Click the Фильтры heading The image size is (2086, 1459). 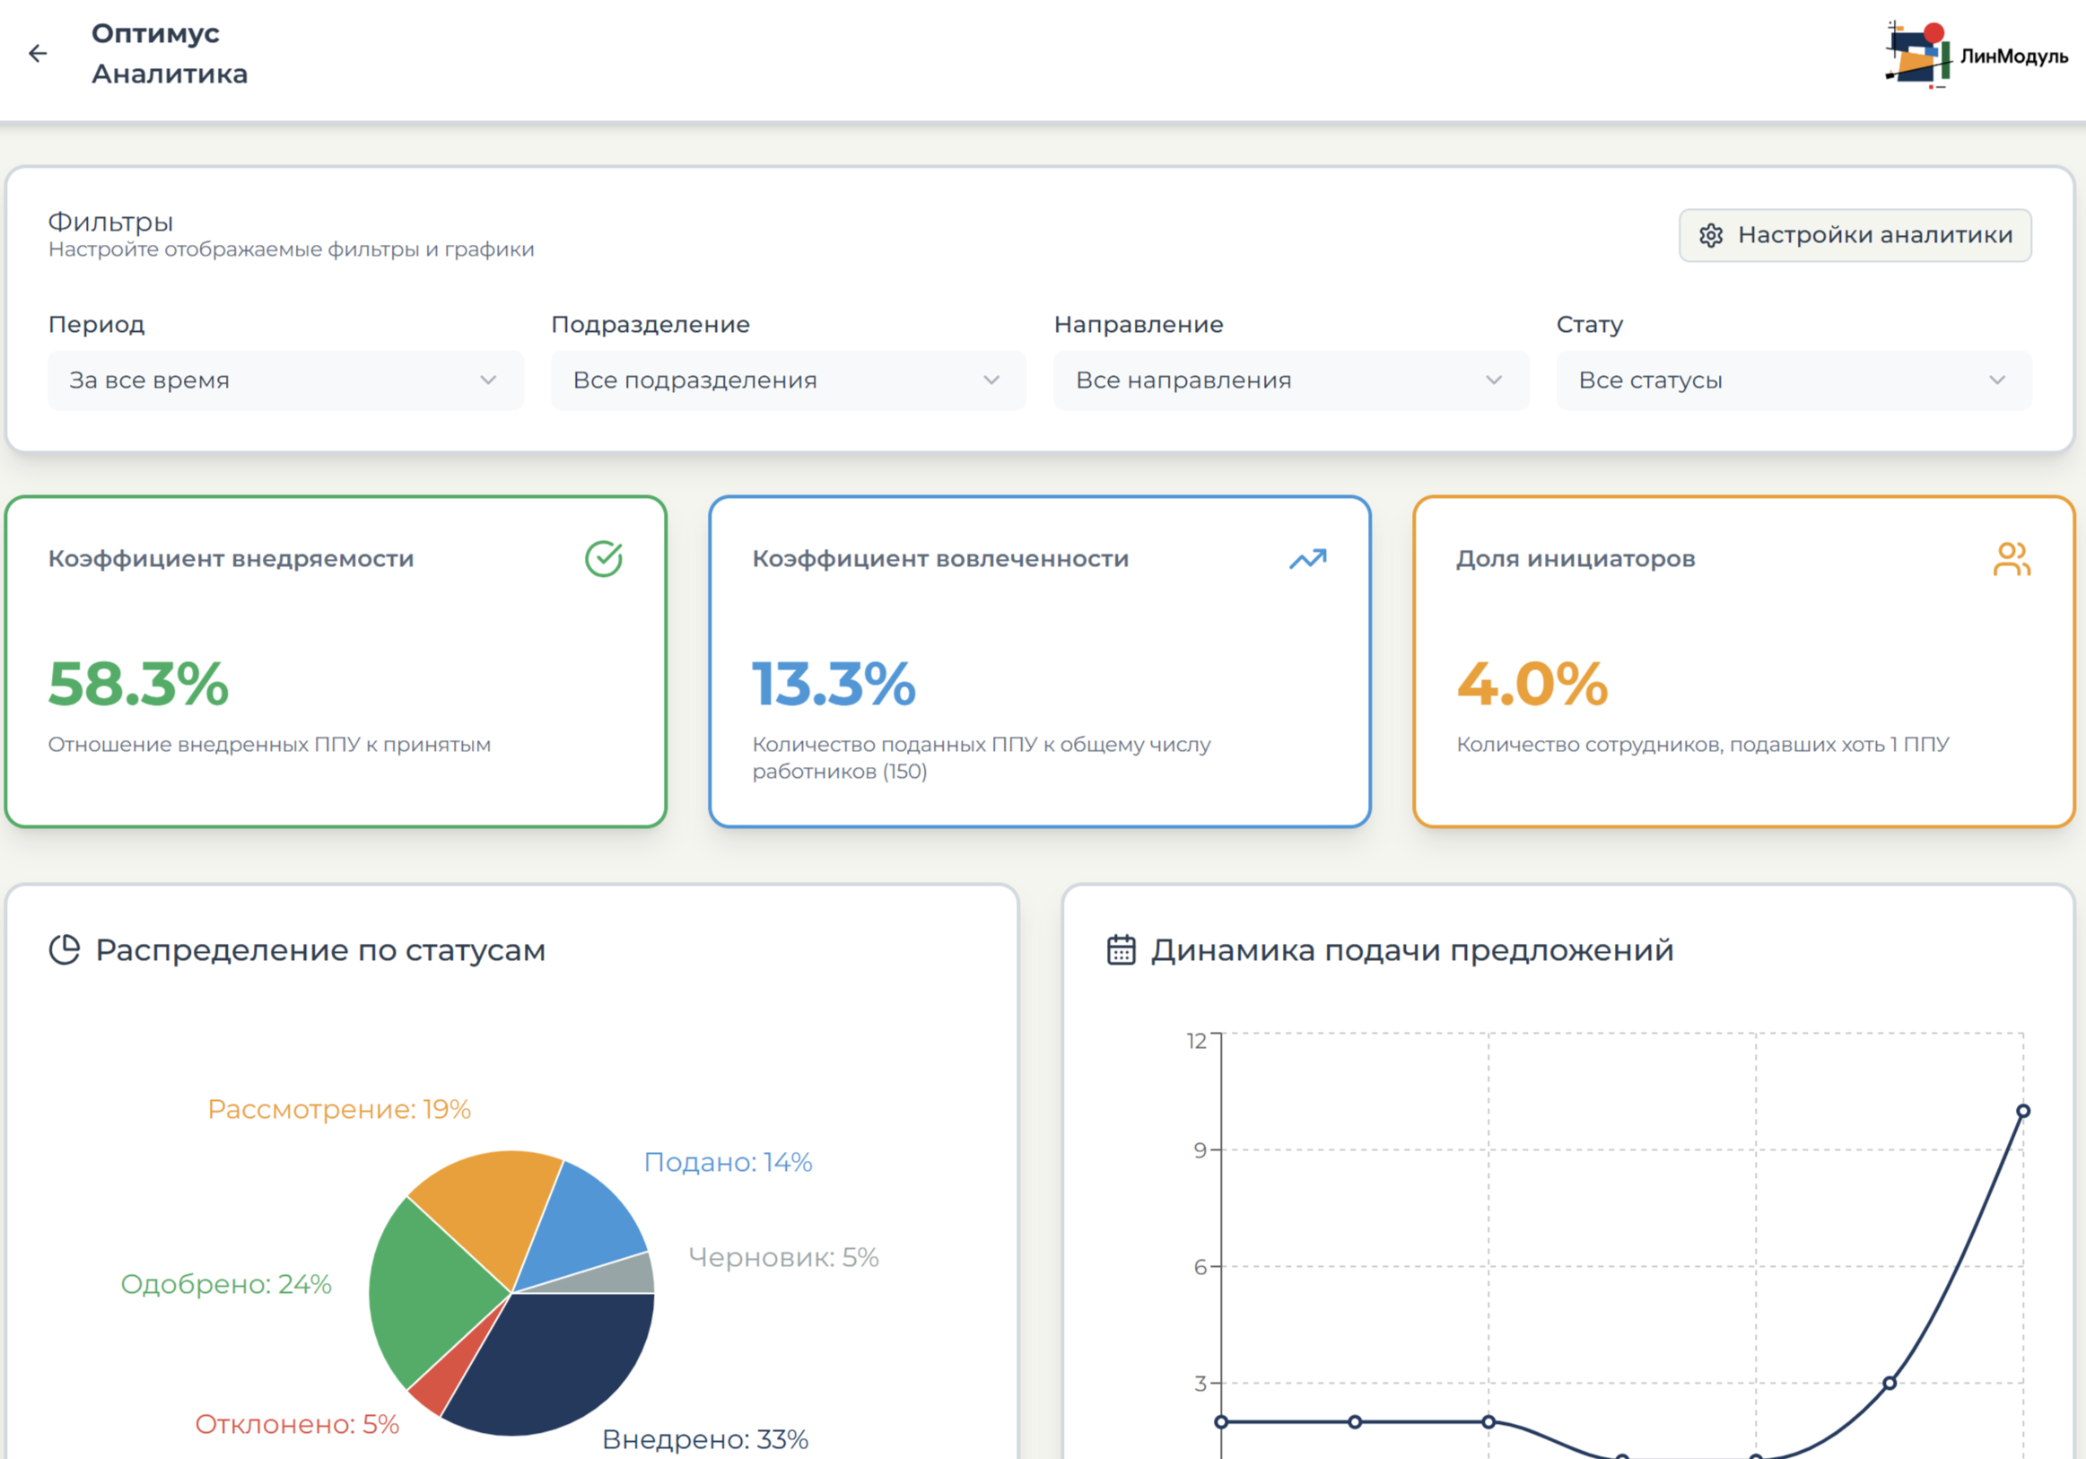click(x=111, y=222)
